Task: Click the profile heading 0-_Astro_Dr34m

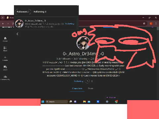Action: click(83, 54)
